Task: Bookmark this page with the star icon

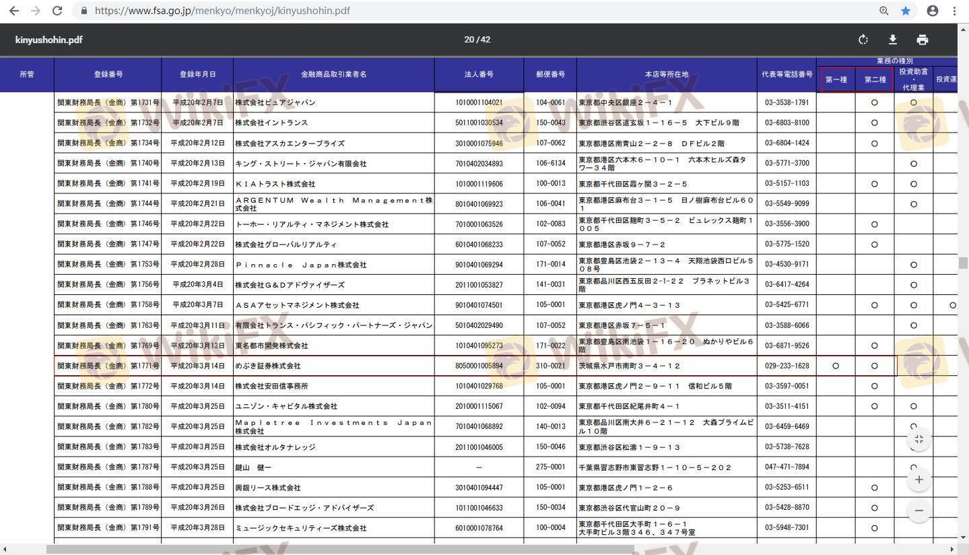Action: pyautogui.click(x=906, y=11)
